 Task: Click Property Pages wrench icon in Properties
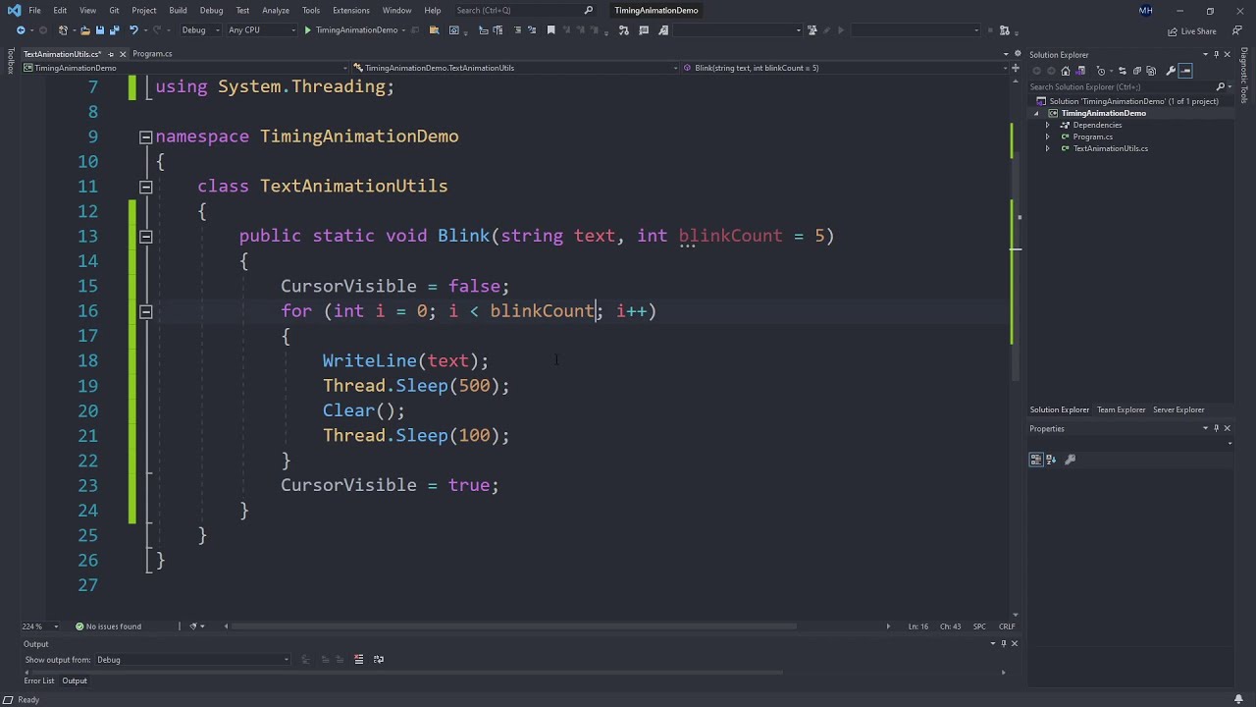(x=1071, y=460)
